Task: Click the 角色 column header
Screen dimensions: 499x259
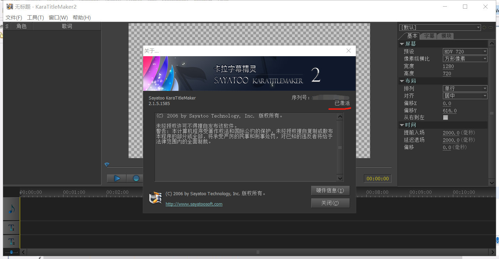Action: (x=21, y=26)
